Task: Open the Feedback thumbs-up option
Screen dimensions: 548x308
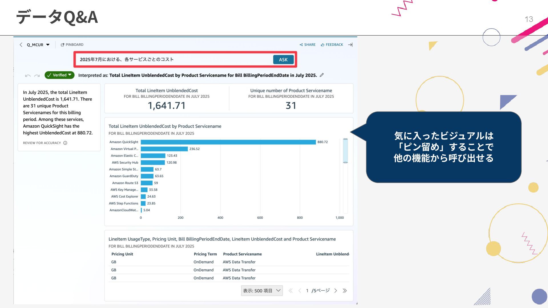Action: pos(332,45)
